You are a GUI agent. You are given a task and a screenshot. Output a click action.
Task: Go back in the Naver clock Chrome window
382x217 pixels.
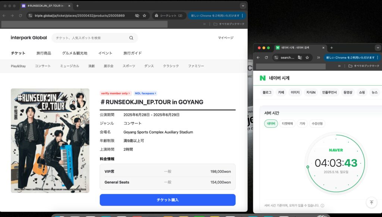click(x=258, y=58)
